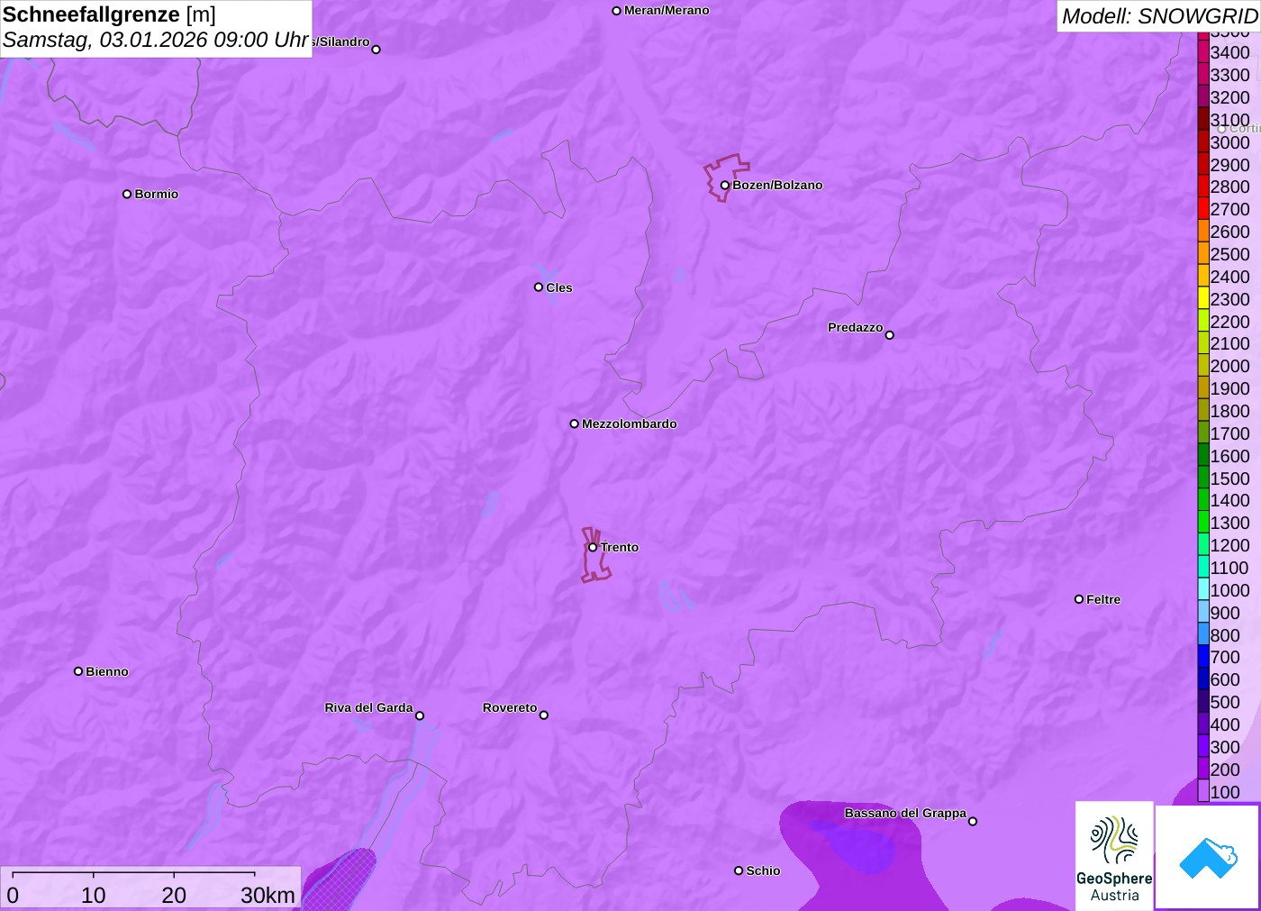Screen dimensions: 1261x911
Task: Click the date Samstag, 03.01.2026 09:00 Uhr
Action: 156,40
